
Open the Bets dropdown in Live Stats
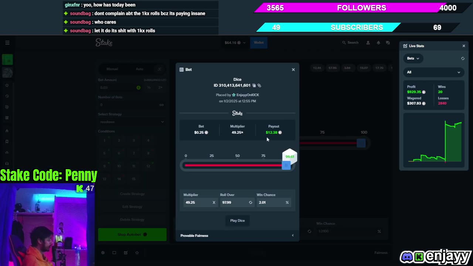coord(413,58)
